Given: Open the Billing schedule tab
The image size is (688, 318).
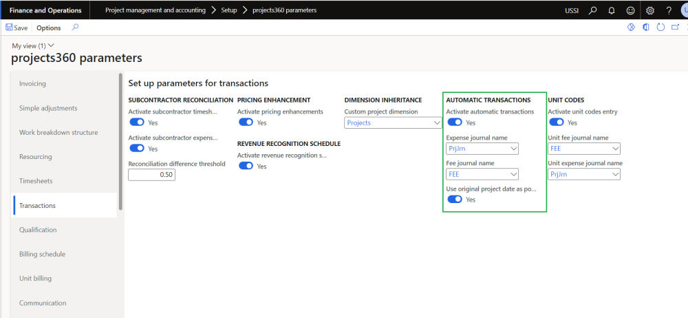Looking at the screenshot, I should tap(42, 254).
